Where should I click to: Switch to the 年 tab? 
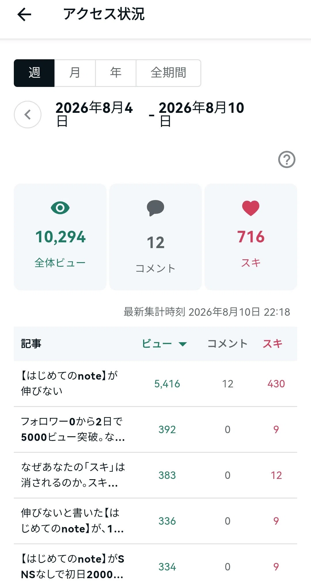116,73
